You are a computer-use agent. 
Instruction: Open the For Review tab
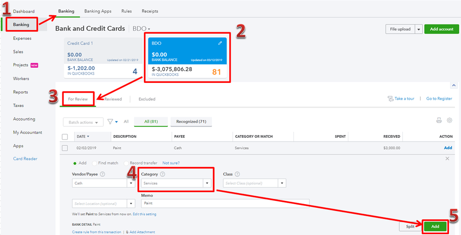click(x=78, y=99)
